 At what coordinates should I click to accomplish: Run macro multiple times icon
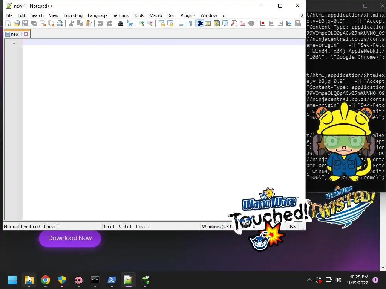[289, 23]
